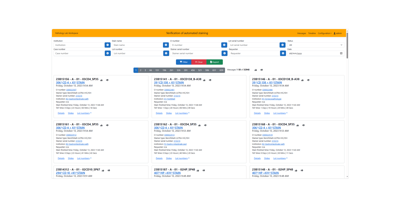Click the blue button beside Institution field
Viewport: 398px width, 212px height.
(108, 45)
